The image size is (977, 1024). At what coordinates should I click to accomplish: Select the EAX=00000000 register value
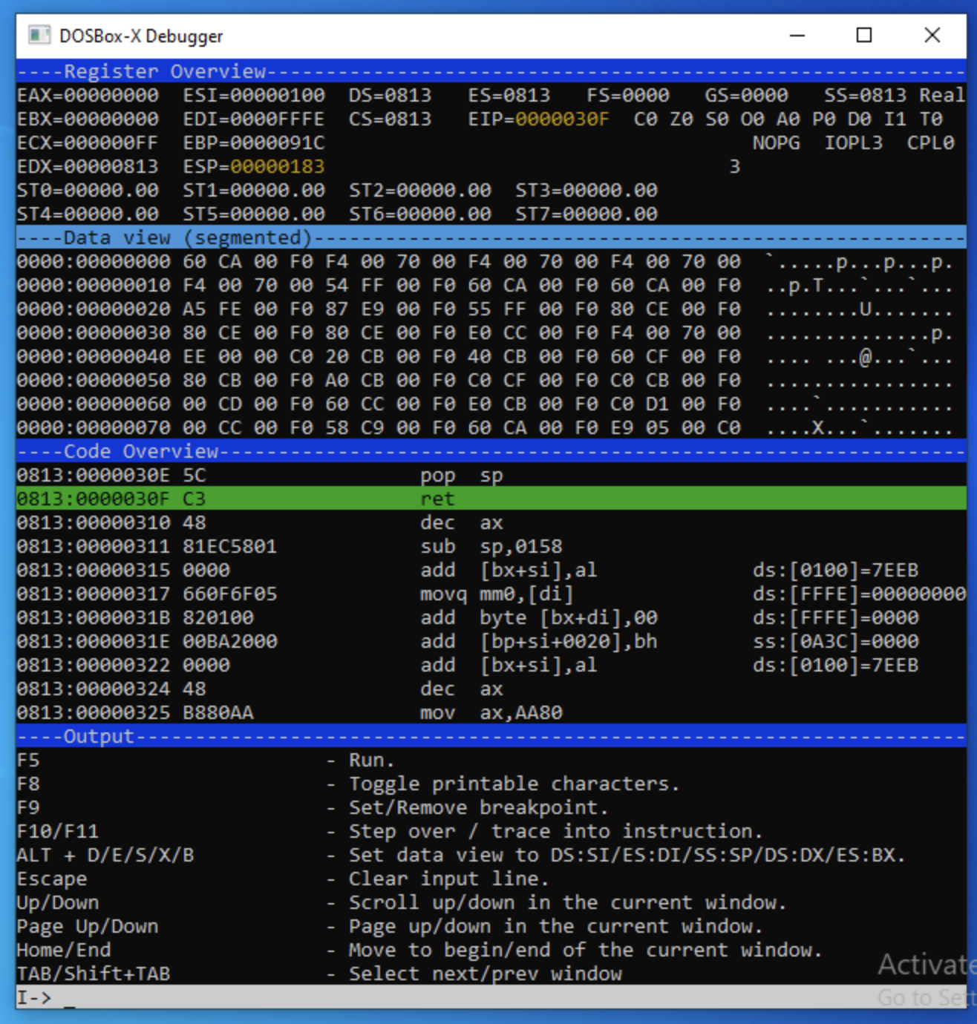[88, 95]
